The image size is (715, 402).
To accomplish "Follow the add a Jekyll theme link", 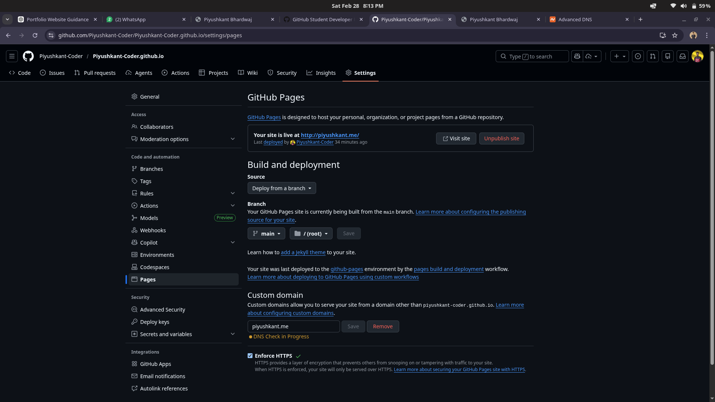I will tap(303, 252).
